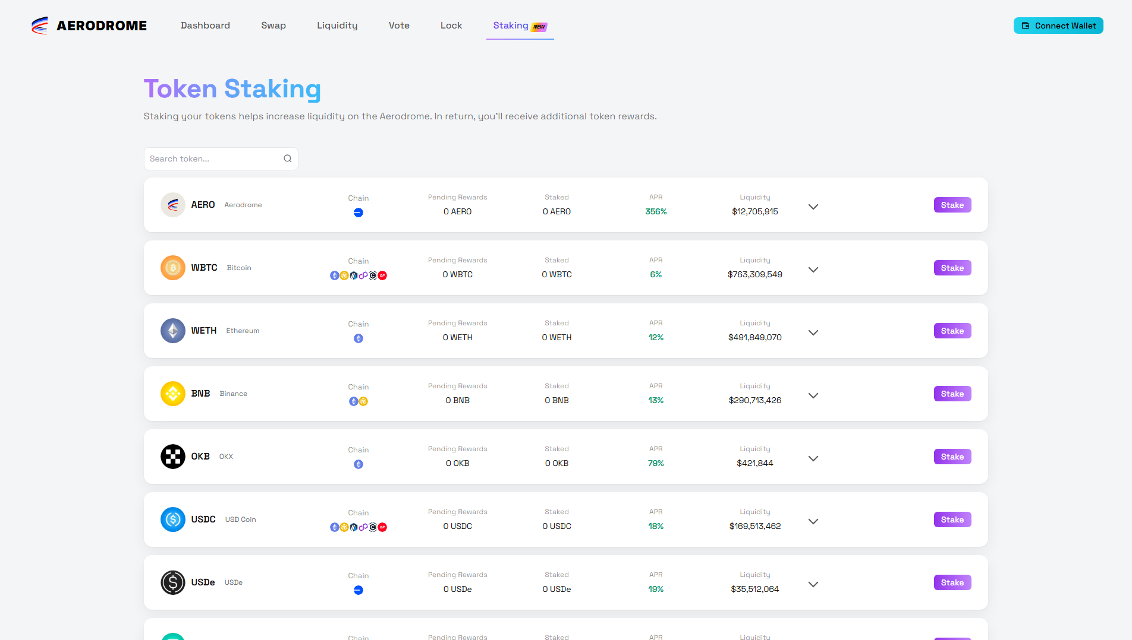Navigate to the Vote page
The image size is (1132, 640).
[x=399, y=26]
